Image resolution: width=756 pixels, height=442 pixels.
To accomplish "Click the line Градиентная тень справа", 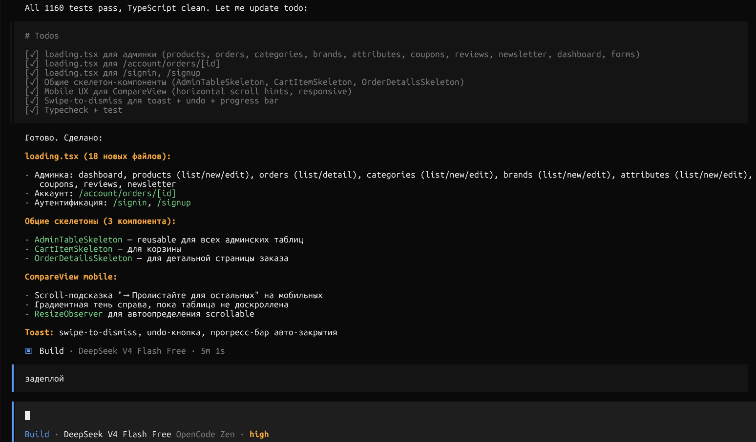I will (x=157, y=304).
